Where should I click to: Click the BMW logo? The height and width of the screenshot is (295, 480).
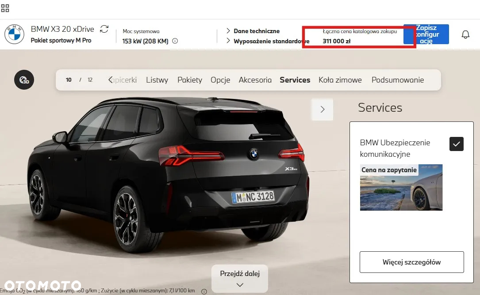14,34
